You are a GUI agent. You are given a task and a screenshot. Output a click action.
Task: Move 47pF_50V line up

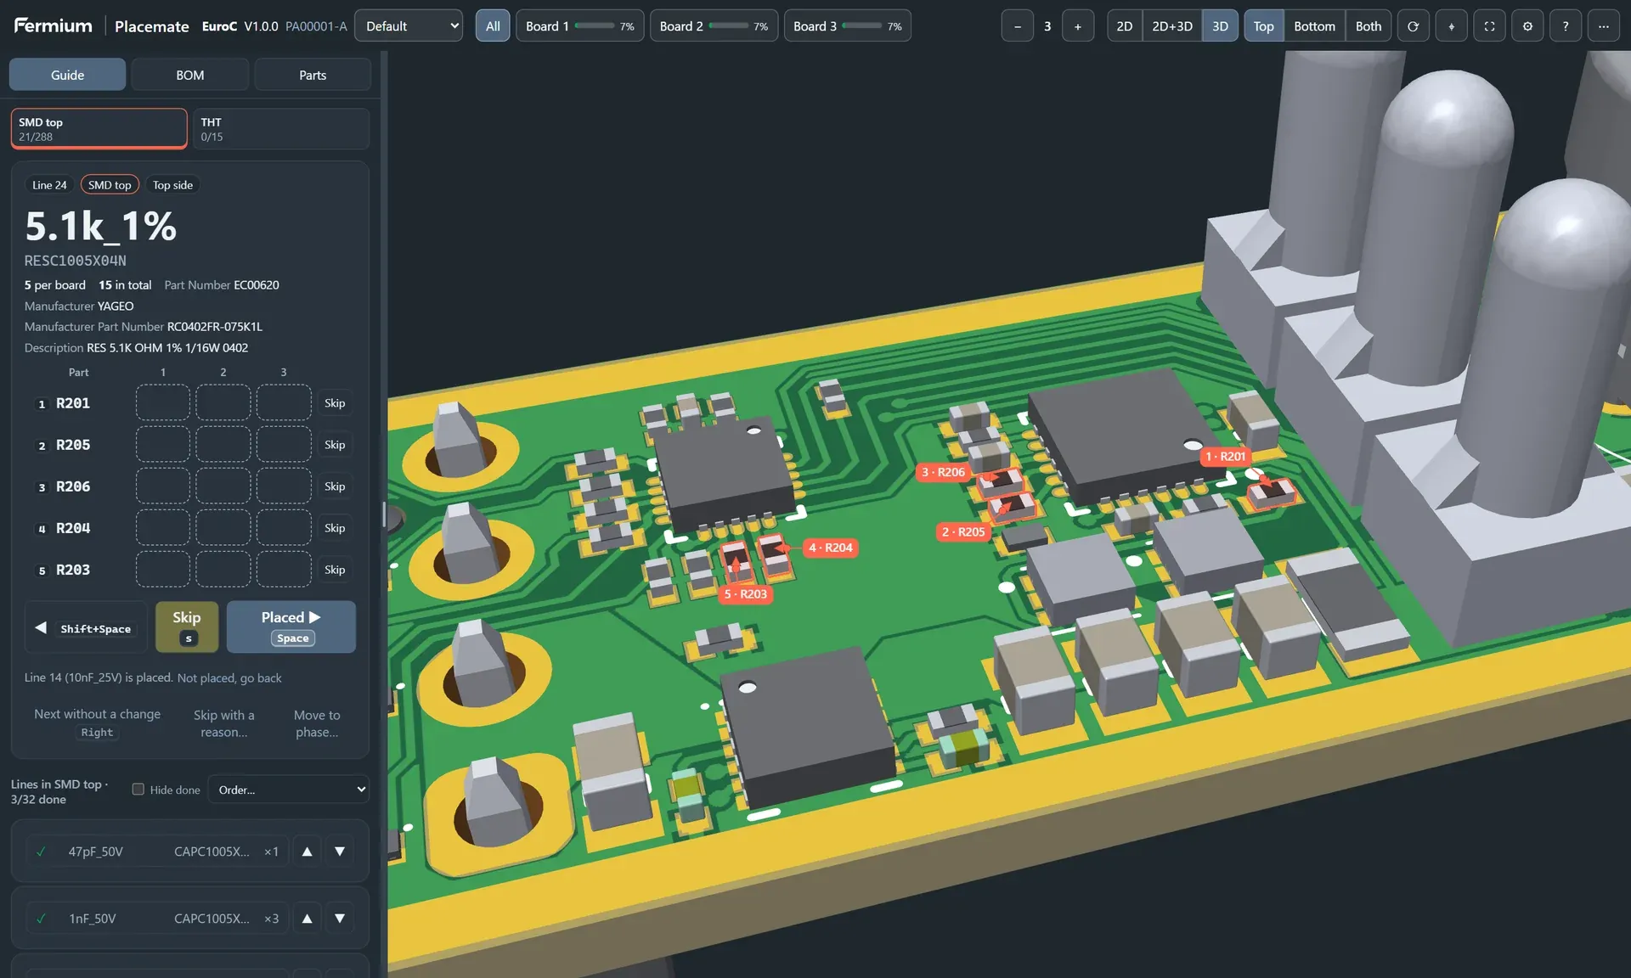tap(308, 851)
